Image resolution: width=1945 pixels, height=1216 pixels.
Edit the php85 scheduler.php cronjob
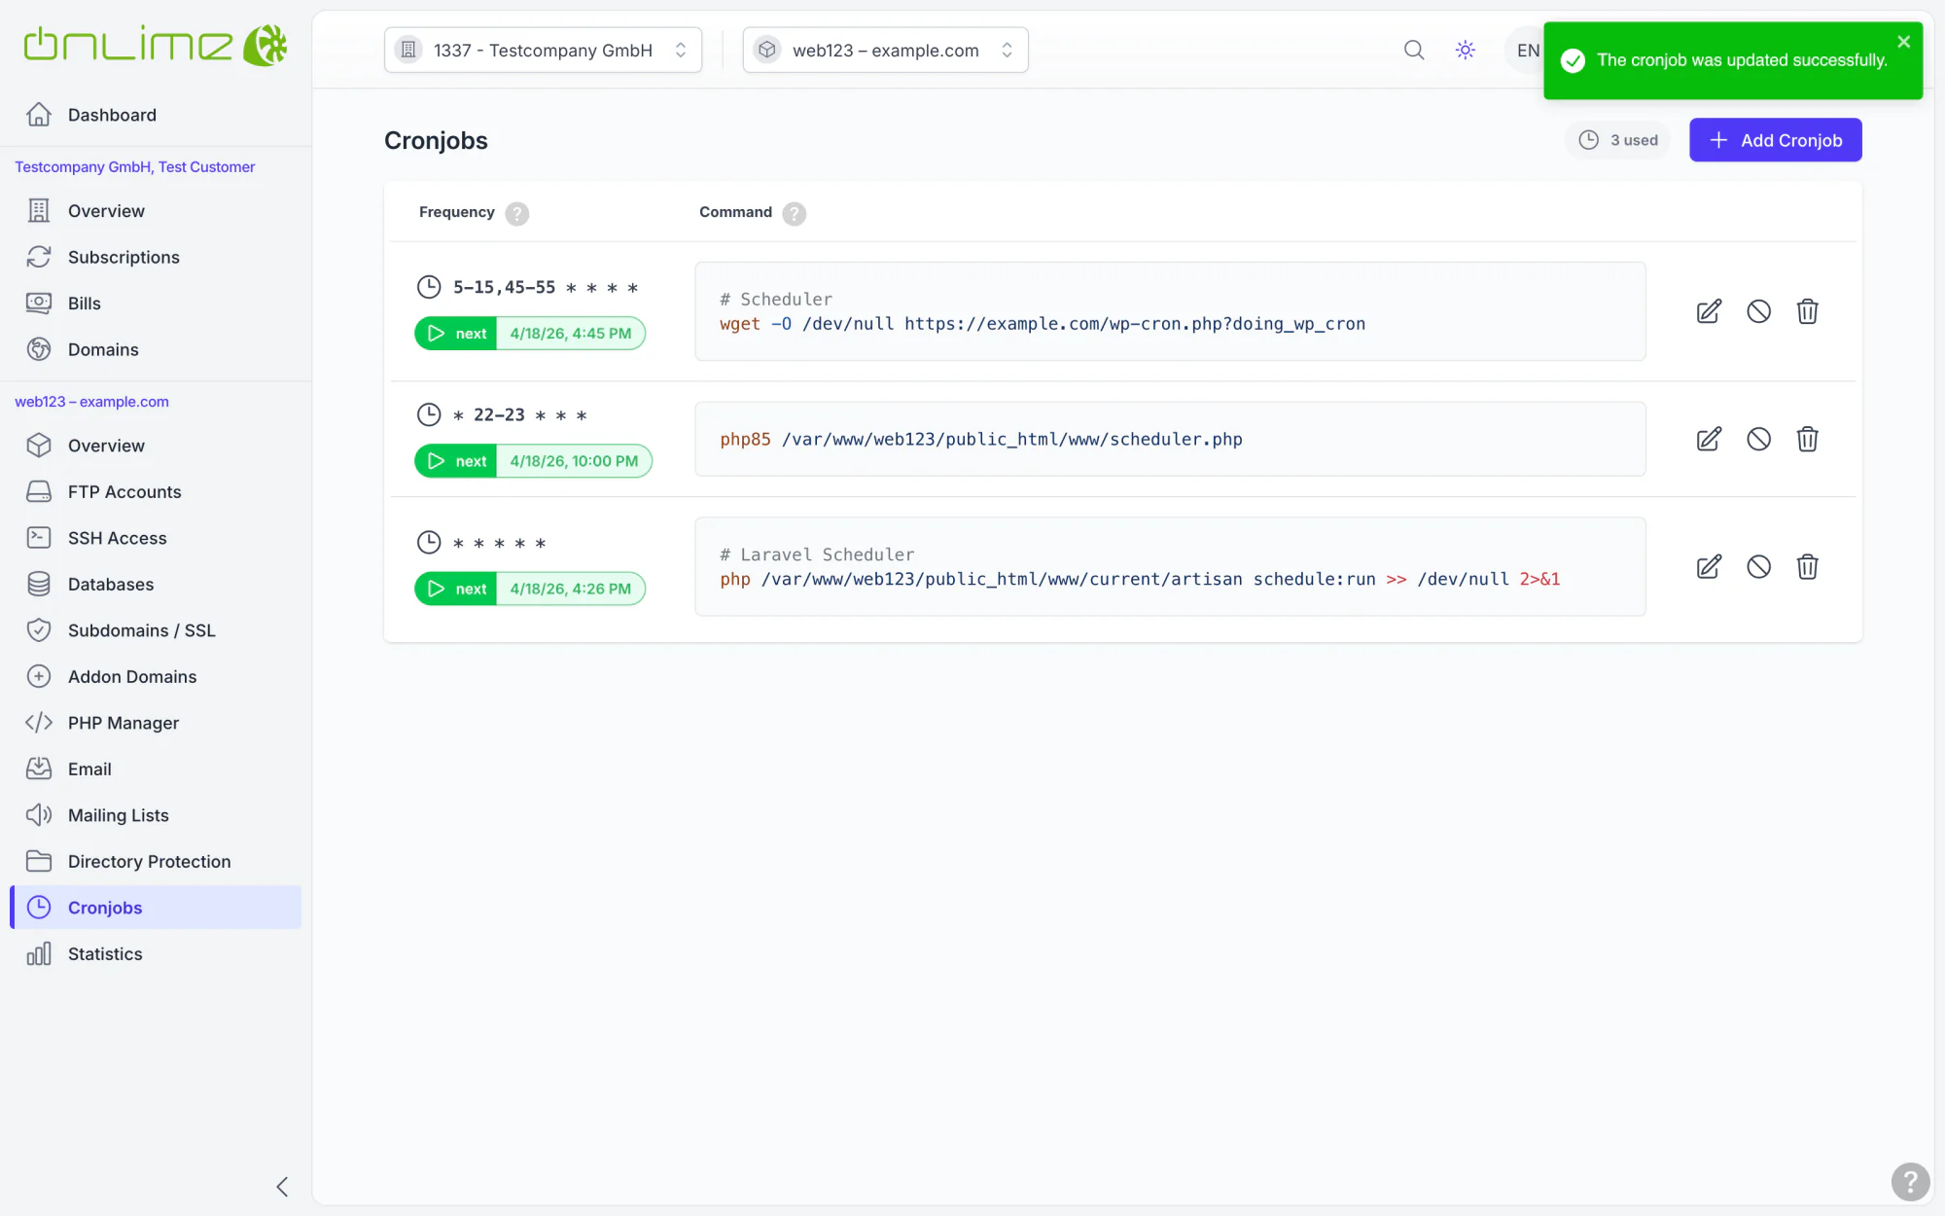1709,439
